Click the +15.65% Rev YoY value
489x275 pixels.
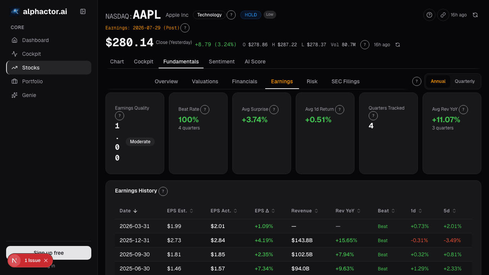tap(347, 240)
